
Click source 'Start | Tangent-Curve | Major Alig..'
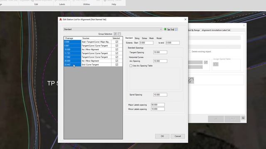(x=96, y=42)
